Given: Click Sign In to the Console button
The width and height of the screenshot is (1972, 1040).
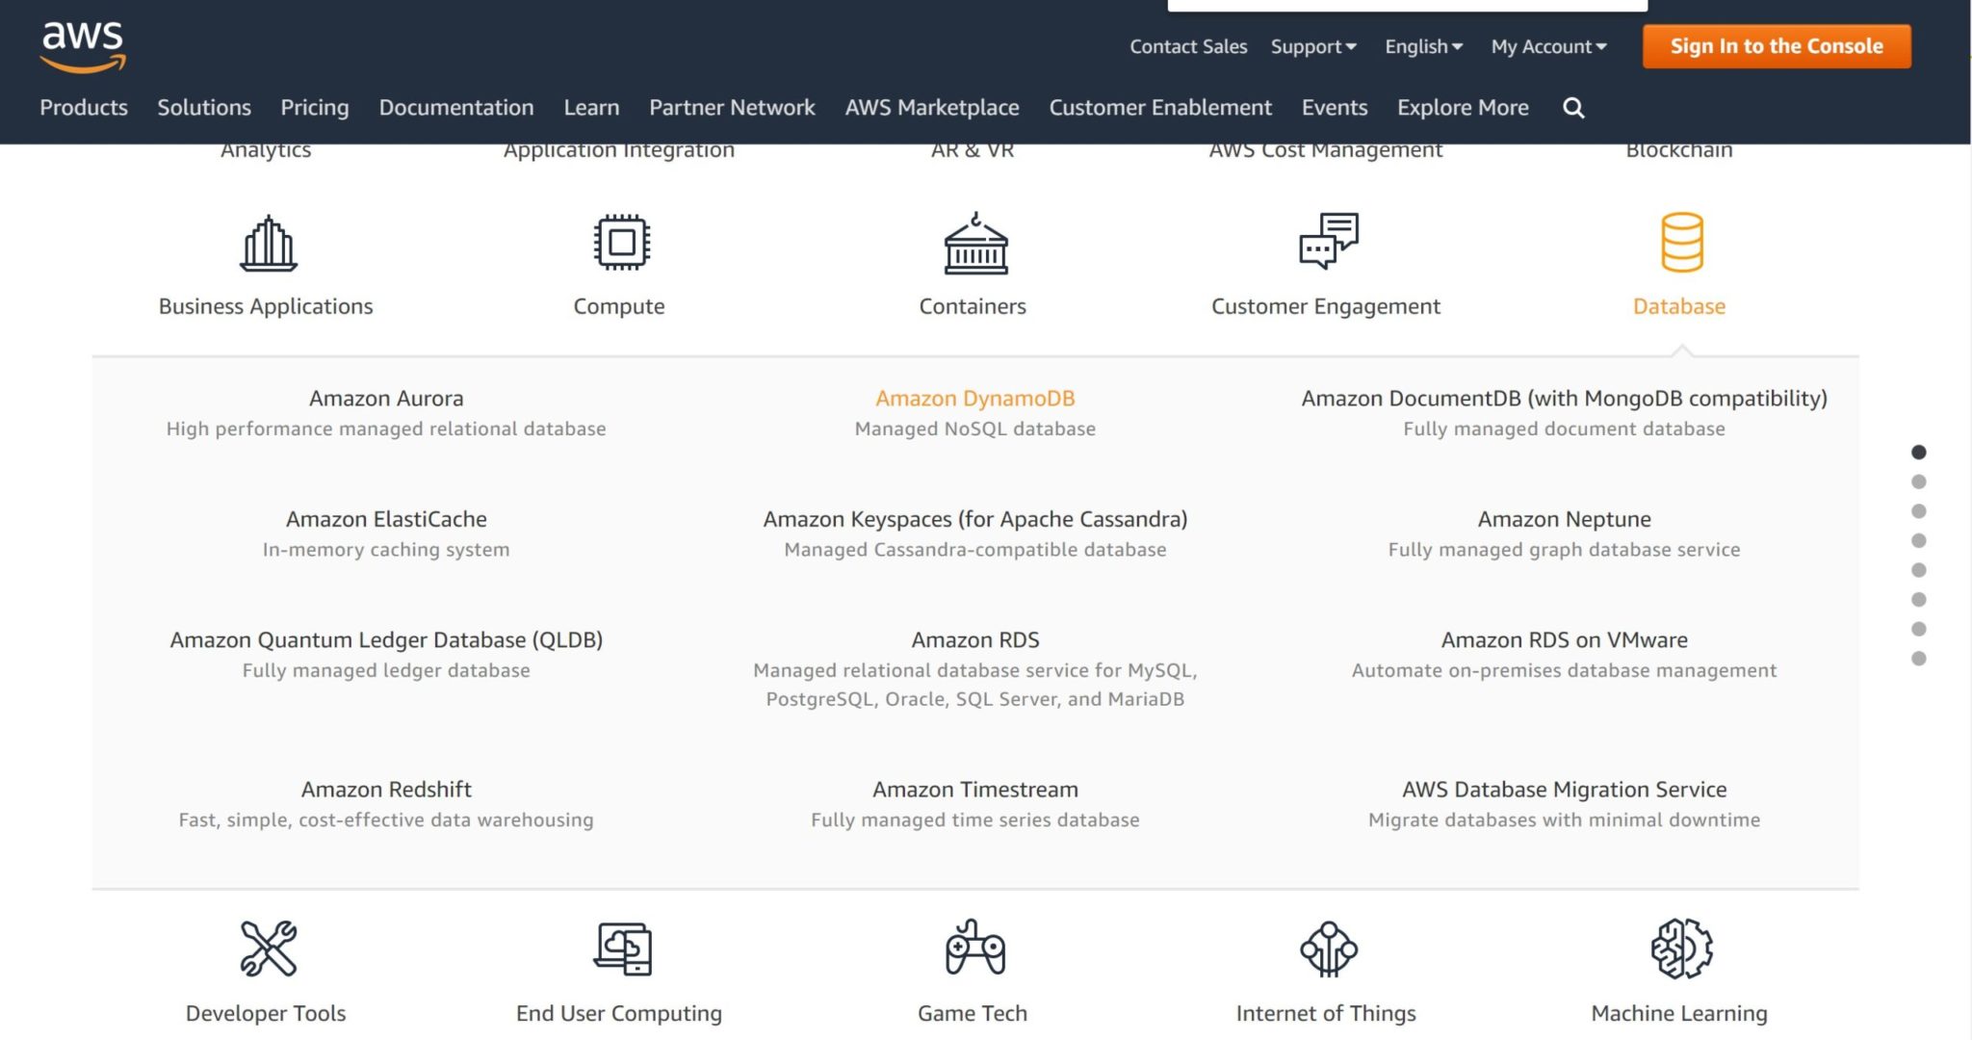Looking at the screenshot, I should [x=1777, y=46].
